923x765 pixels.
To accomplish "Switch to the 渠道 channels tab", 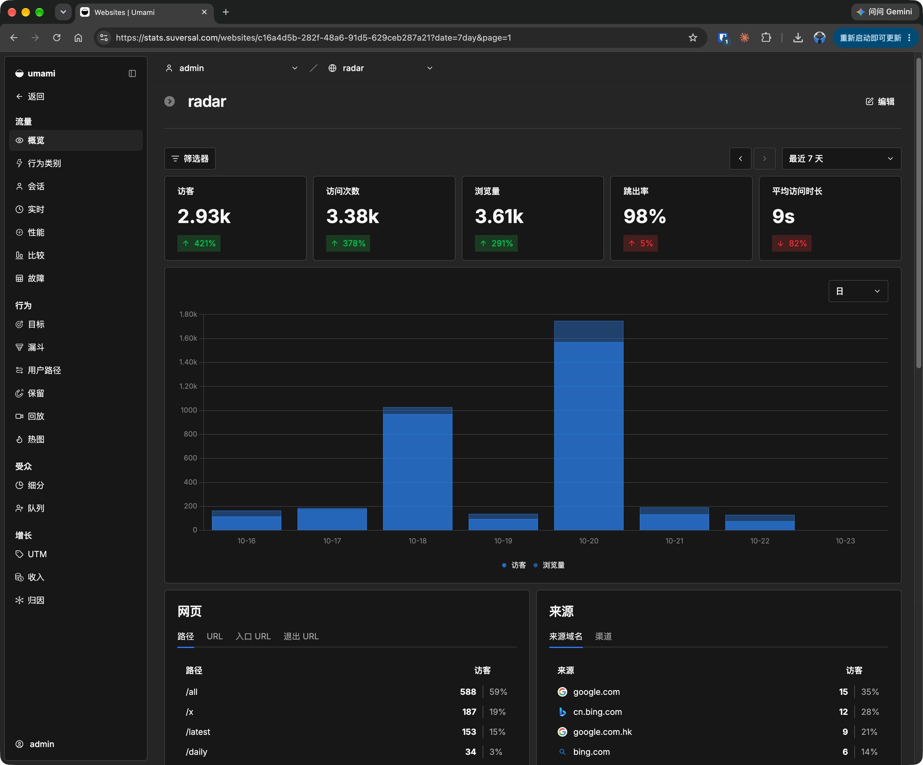I will pos(603,636).
